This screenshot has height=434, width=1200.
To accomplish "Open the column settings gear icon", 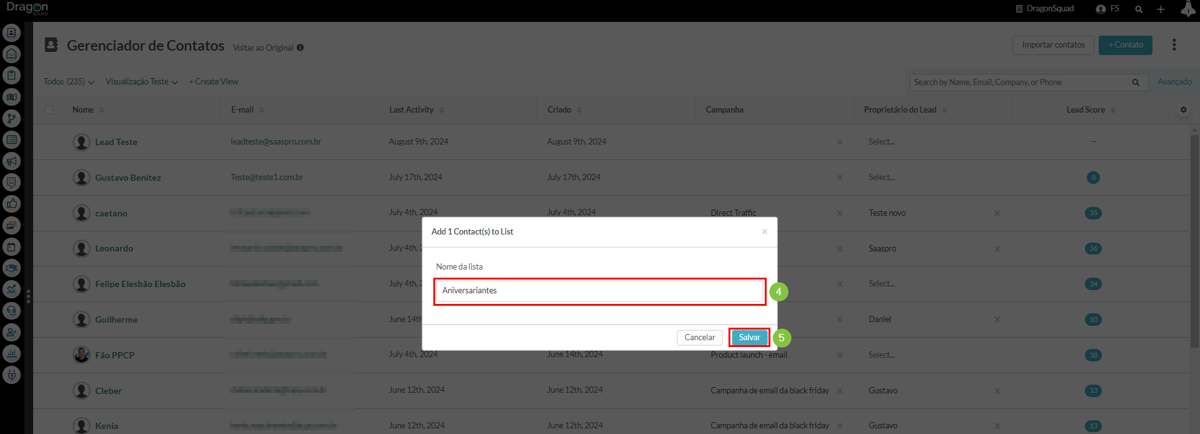I will coord(1183,109).
